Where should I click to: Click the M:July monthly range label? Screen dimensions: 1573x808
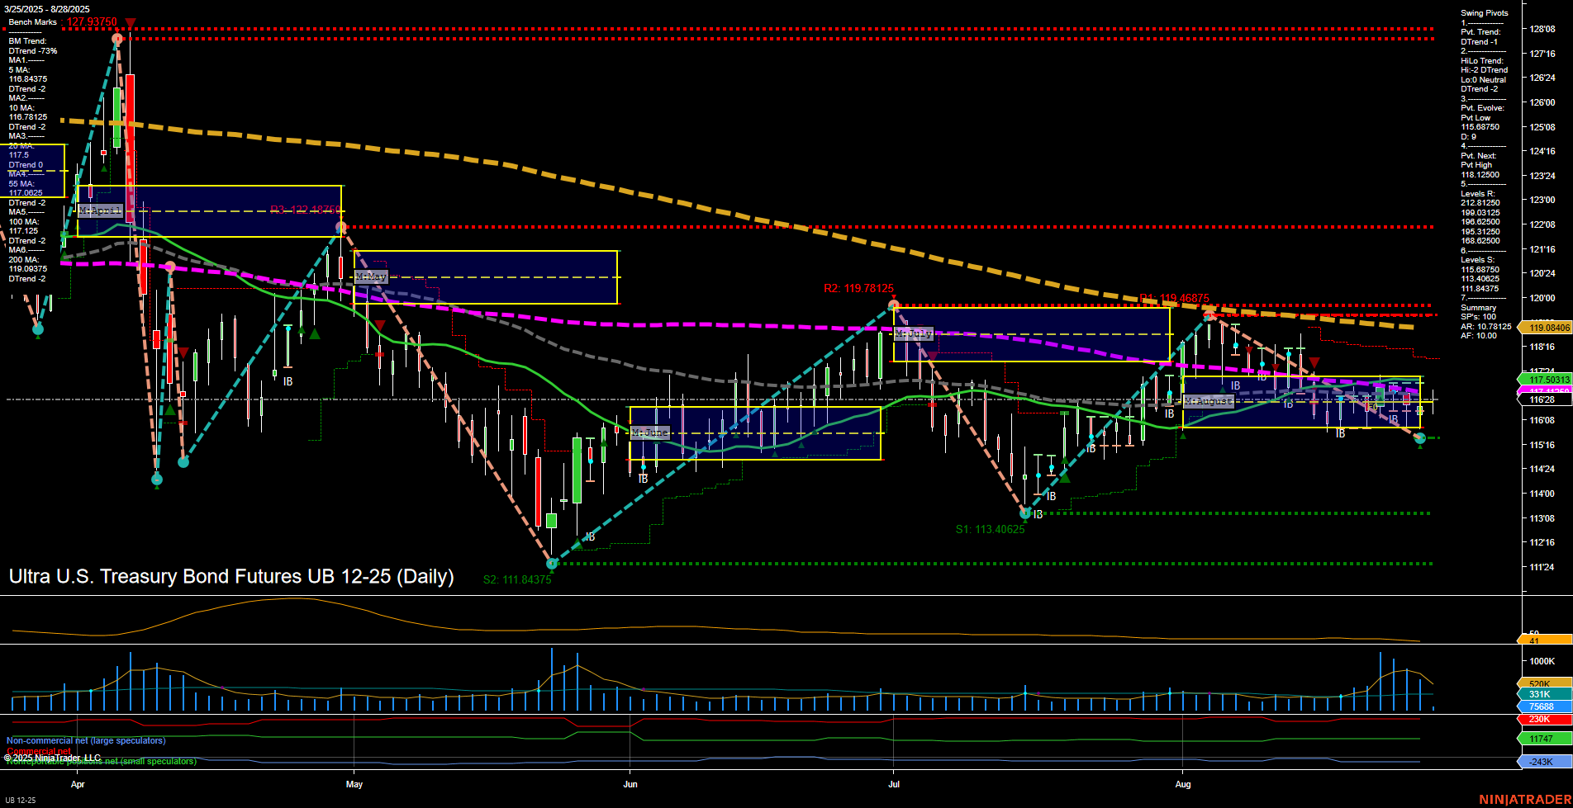click(914, 334)
